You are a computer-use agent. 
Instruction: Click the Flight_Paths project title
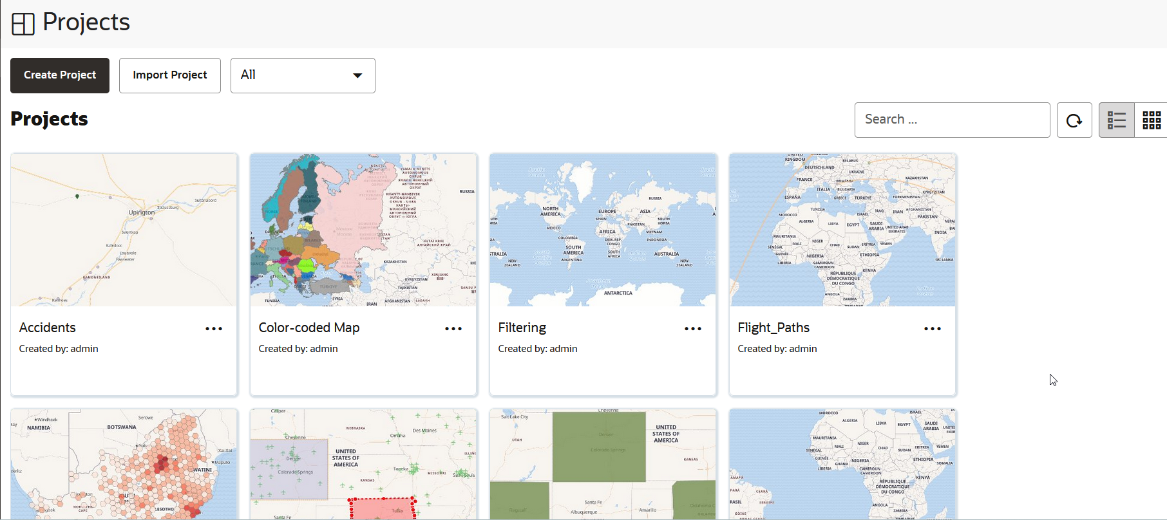773,328
